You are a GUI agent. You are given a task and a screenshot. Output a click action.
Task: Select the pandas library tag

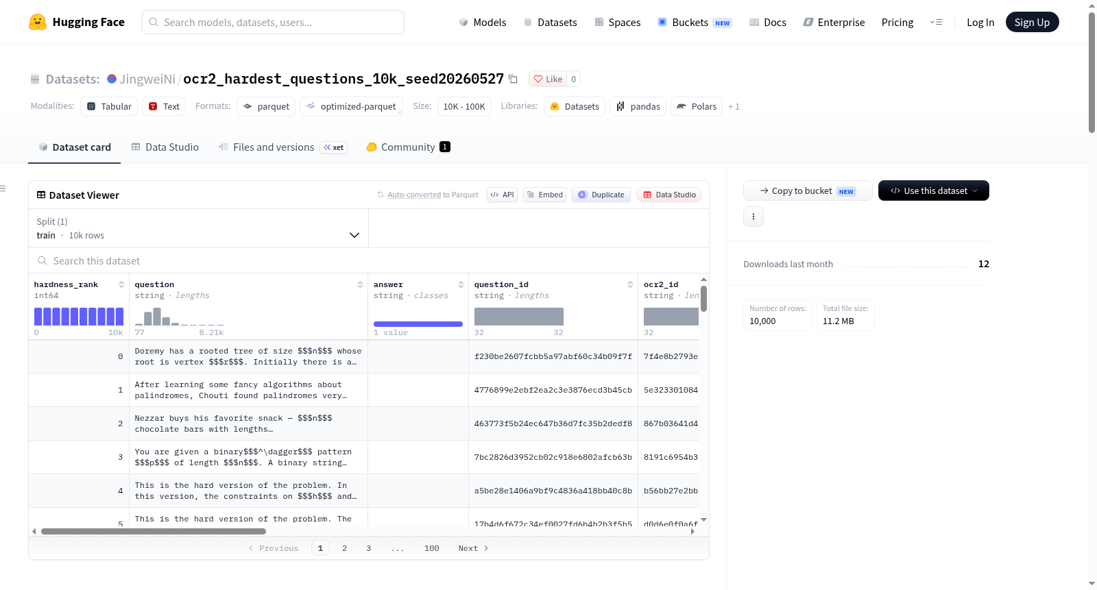638,106
